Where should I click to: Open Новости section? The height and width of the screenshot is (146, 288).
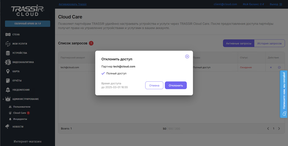point(18,127)
